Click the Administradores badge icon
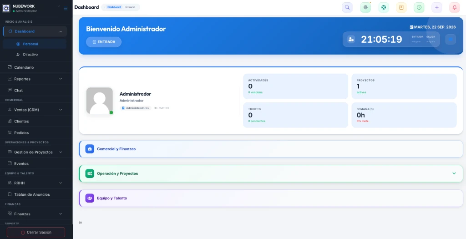The height and width of the screenshot is (239, 466). [x=123, y=108]
